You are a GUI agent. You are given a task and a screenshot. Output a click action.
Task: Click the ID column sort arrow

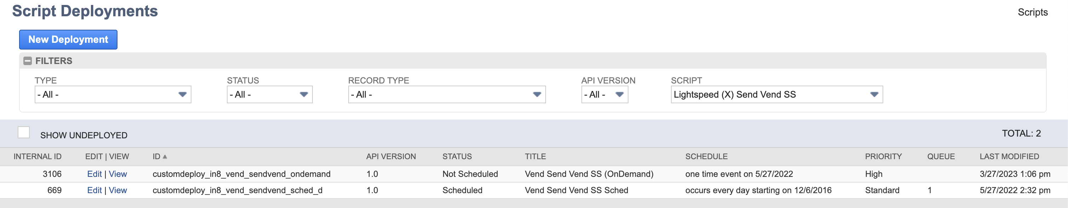click(165, 157)
